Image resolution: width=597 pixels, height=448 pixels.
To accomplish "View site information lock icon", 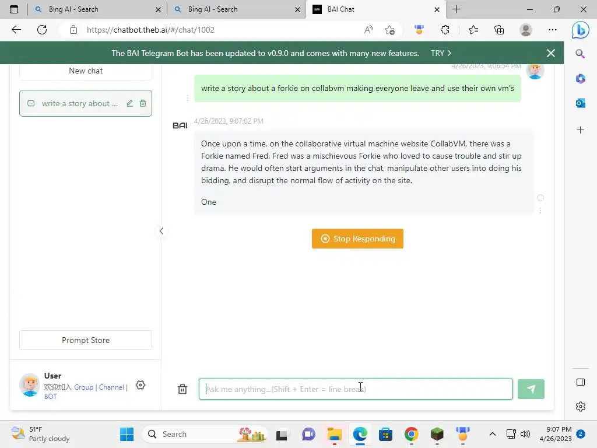I will point(73,30).
